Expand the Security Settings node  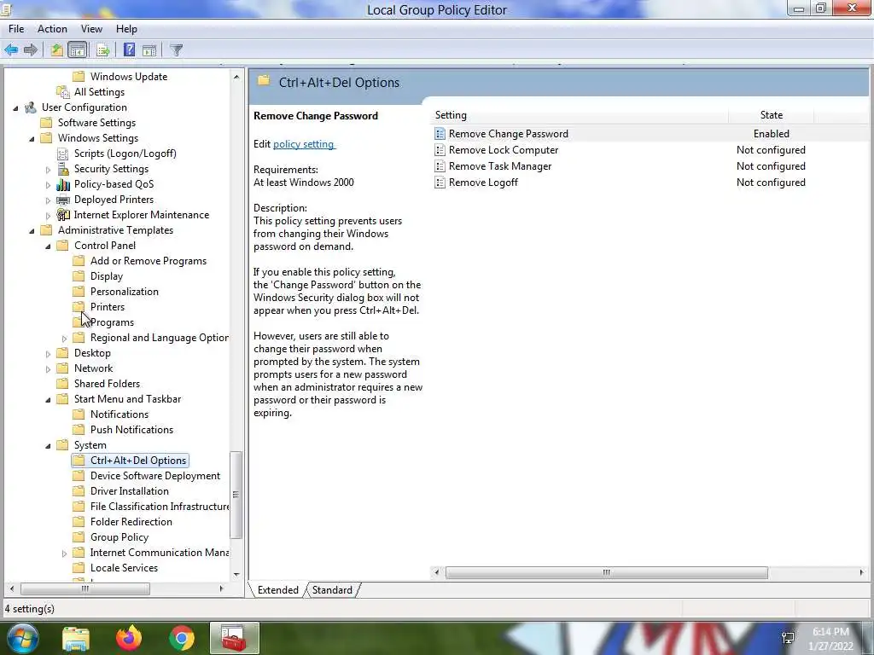pos(48,170)
